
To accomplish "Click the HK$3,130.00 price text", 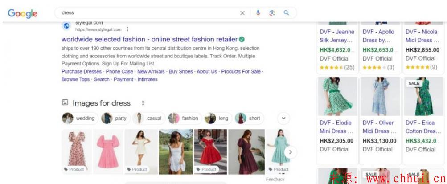I will 379,141.
